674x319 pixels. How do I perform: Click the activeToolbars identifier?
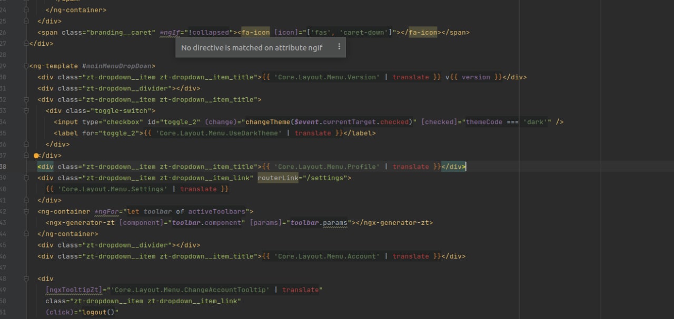coord(217,211)
